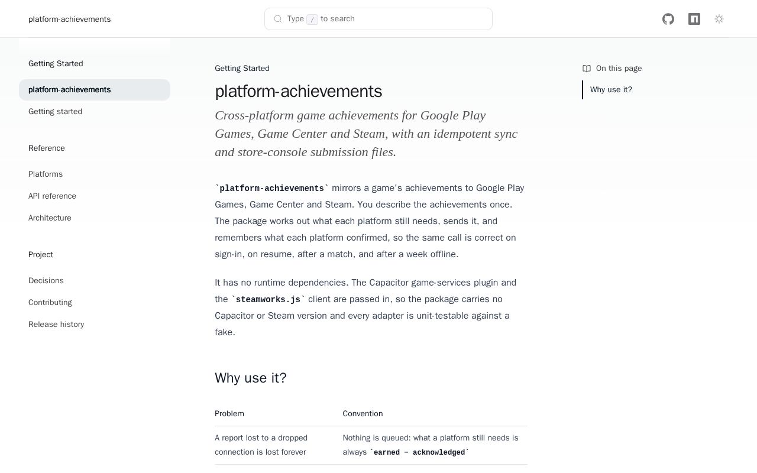Click the 'Convention' table column header
Viewport: 757px width, 473px height.
[x=363, y=414]
